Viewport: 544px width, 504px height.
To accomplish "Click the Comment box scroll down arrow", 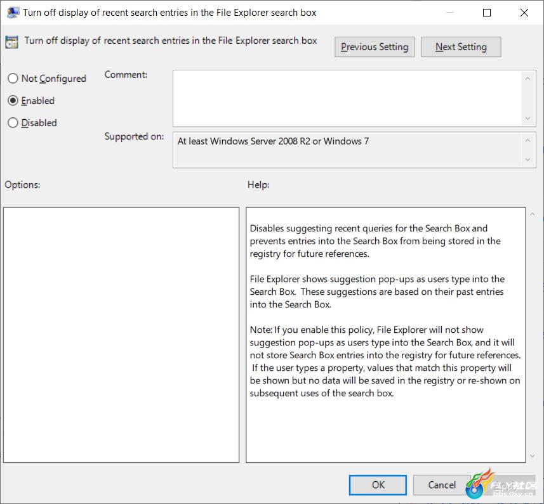I will [527, 119].
